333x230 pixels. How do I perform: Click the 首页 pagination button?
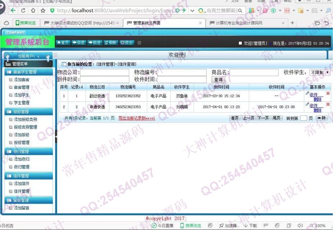(235, 118)
